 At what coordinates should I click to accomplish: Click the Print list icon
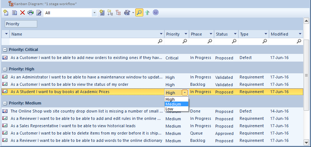pos(31,13)
